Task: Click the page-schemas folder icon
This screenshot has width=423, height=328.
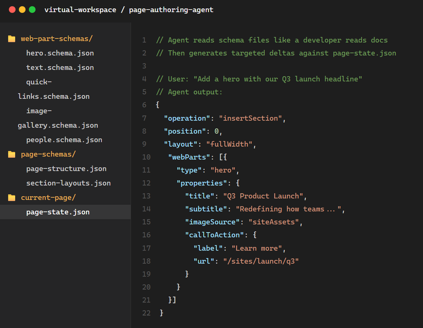Action: tap(12, 154)
